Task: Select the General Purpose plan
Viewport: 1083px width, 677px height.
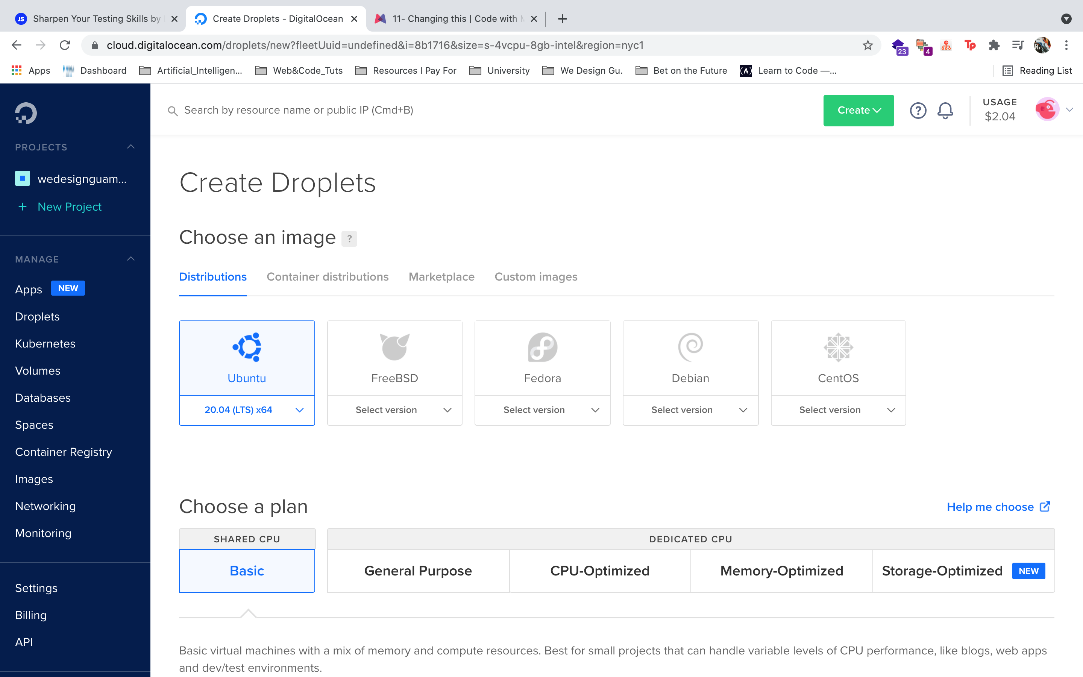Action: tap(418, 571)
